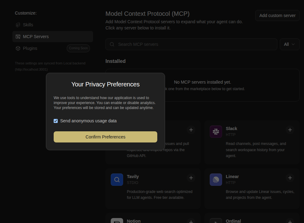Click the Skills sidebar icon

tap(18, 25)
